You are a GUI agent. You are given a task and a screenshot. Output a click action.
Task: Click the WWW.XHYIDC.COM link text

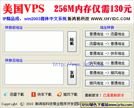click(110, 19)
